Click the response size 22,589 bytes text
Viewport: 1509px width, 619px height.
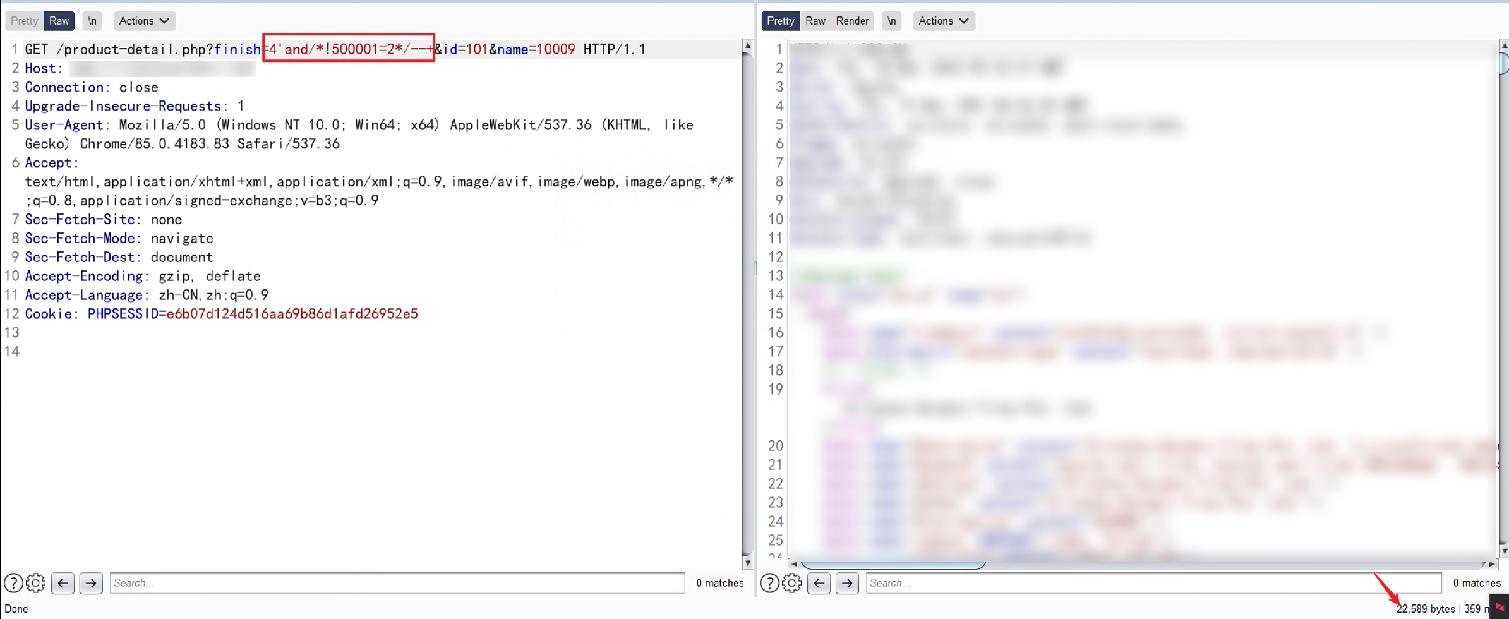pyautogui.click(x=1426, y=609)
